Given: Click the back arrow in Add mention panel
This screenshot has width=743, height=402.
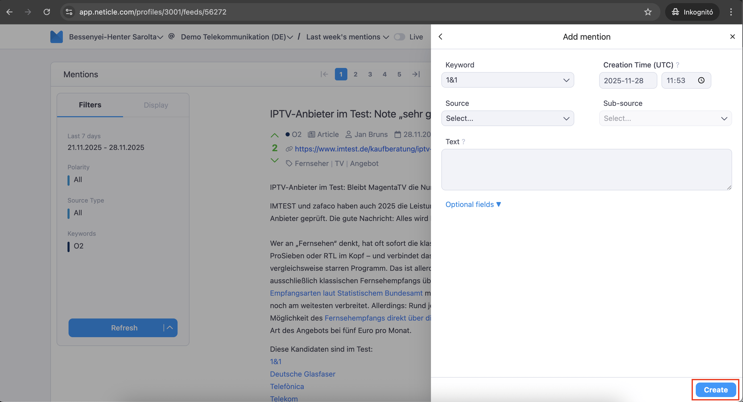Looking at the screenshot, I should point(441,37).
